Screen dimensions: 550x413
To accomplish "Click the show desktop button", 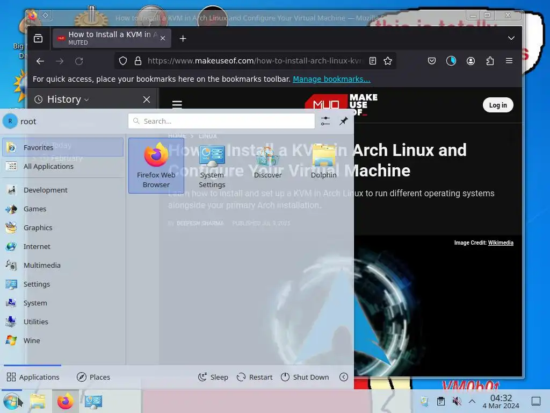I will tap(536, 401).
